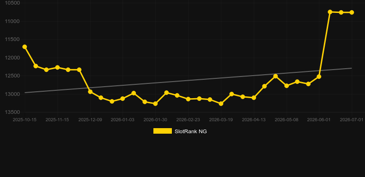Click the 2026-01-03 x-axis label

(123, 120)
